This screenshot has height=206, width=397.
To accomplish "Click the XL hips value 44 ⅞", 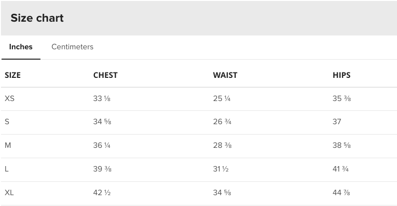I will 342,193.
